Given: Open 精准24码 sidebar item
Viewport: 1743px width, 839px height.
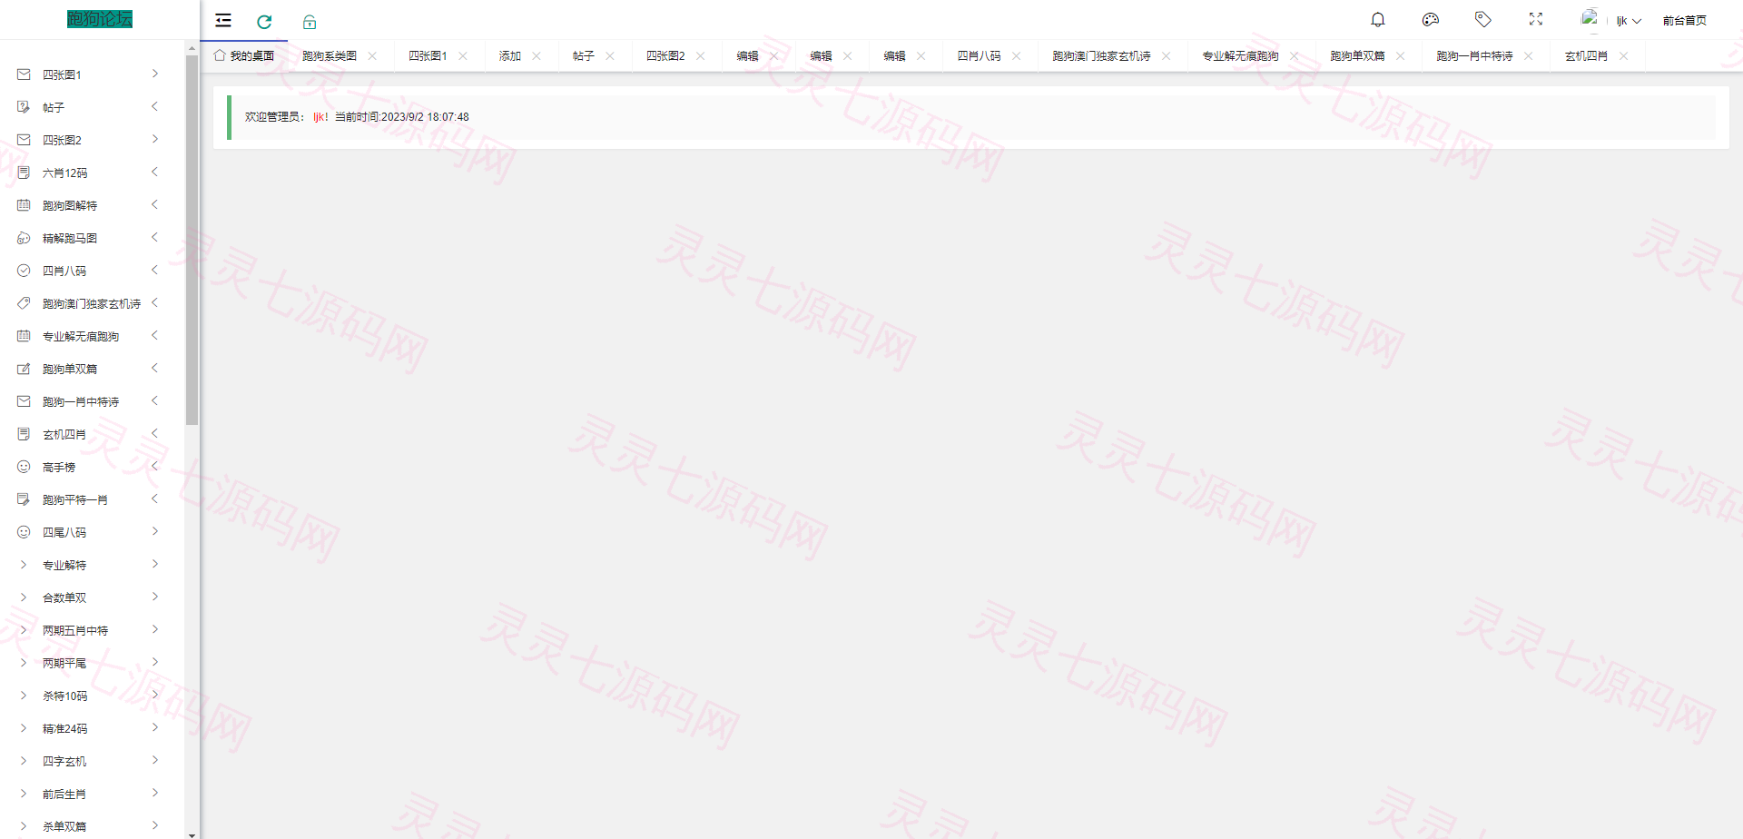Looking at the screenshot, I should [x=65, y=728].
